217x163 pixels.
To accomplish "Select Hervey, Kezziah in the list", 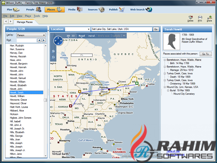I will (x=18, y=57).
